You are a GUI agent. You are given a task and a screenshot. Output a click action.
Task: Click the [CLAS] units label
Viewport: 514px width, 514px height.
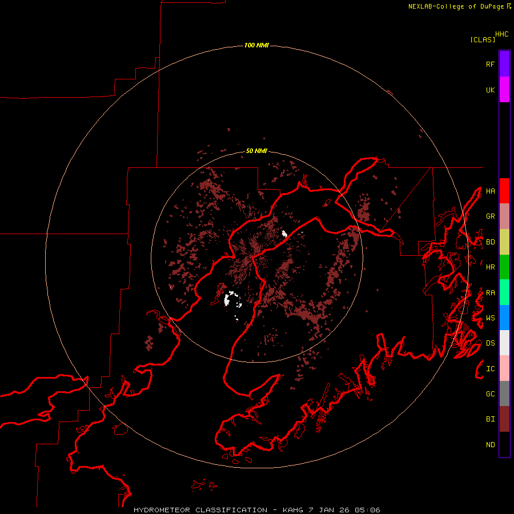(483, 39)
